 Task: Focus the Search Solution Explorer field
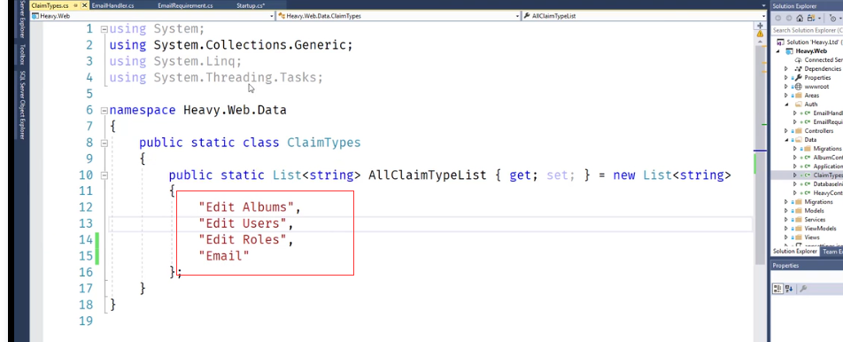[807, 30]
